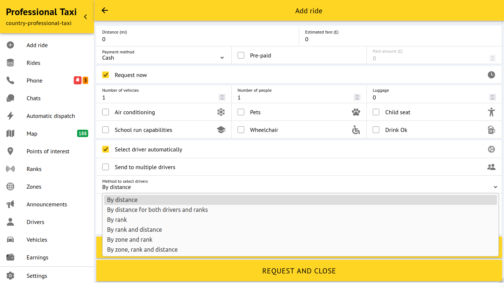Open the Settings page link
The height and width of the screenshot is (283, 504).
[37, 276]
